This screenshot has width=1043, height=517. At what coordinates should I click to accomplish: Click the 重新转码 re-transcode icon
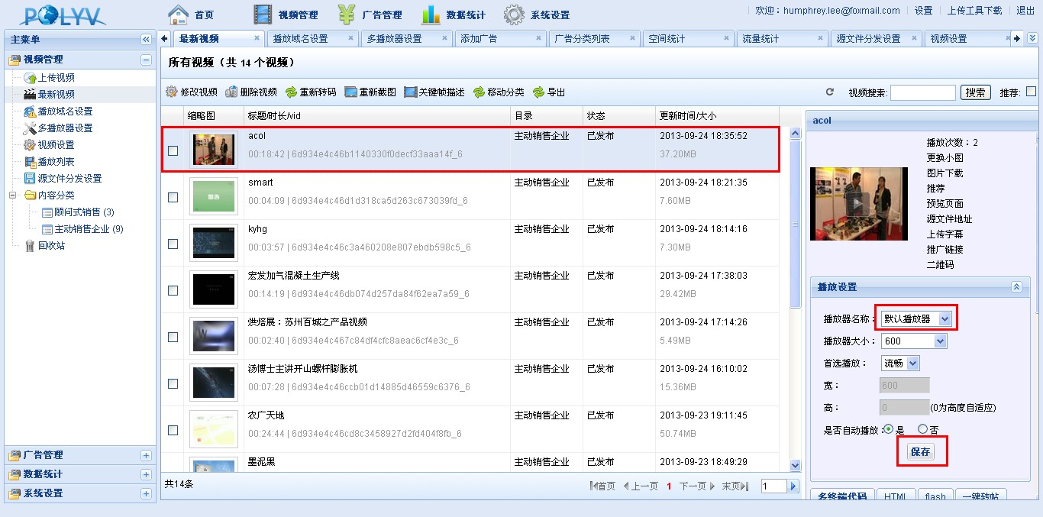[x=291, y=92]
